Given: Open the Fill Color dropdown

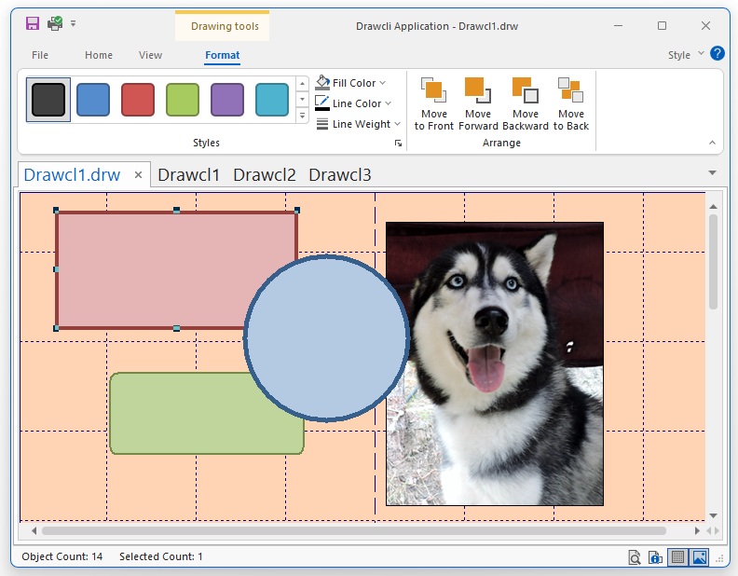Looking at the screenshot, I should point(353,83).
